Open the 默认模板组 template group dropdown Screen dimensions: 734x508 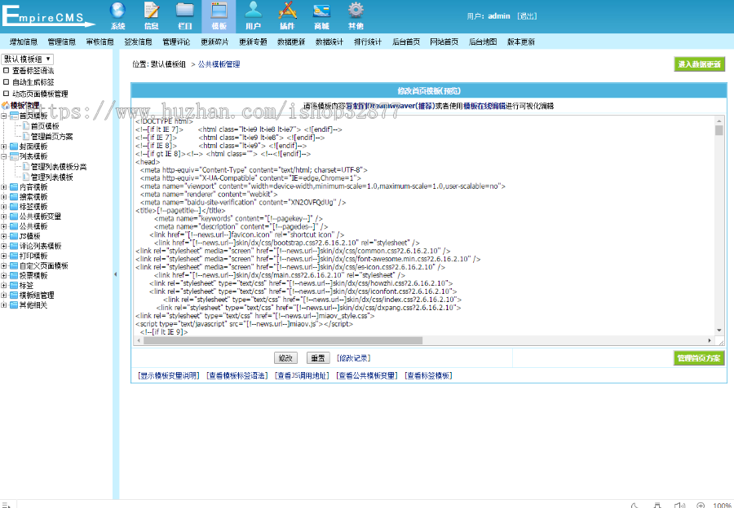pyautogui.click(x=27, y=59)
